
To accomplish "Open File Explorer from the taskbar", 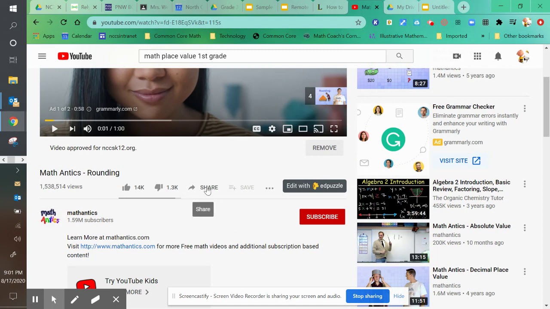I will 13,80.
